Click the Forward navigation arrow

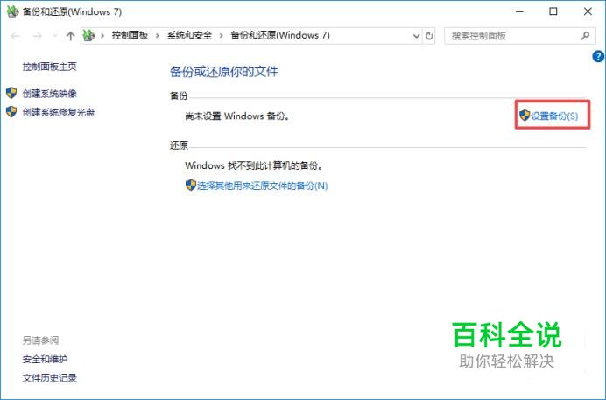point(37,36)
